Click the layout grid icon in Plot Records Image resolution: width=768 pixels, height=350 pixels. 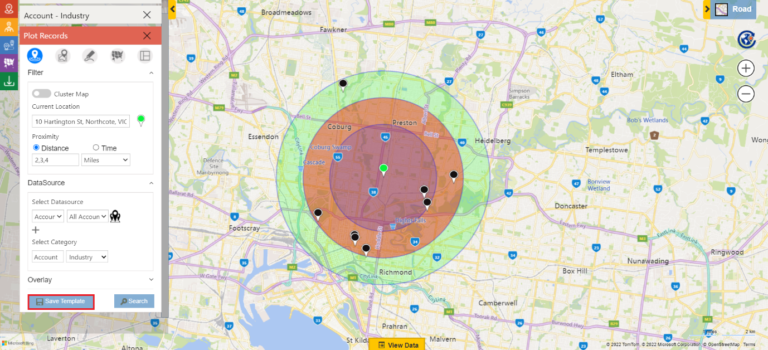click(145, 56)
